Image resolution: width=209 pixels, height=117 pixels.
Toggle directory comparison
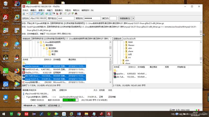[x=69, y=13]
